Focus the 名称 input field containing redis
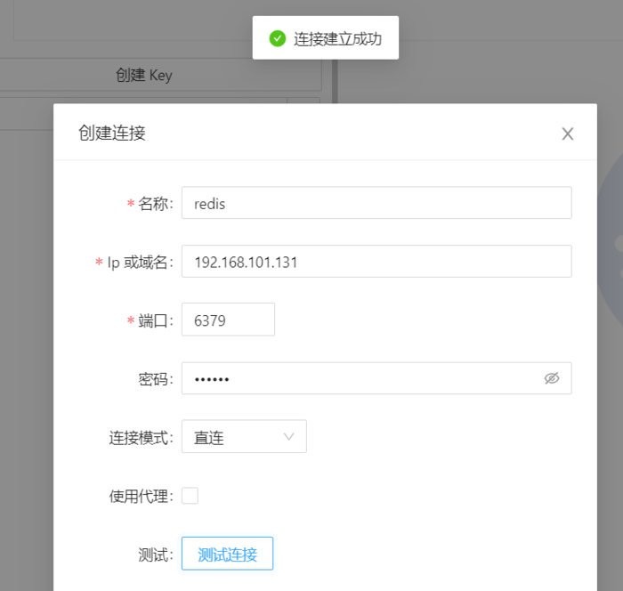Screen dimensions: 623x591 coord(376,203)
